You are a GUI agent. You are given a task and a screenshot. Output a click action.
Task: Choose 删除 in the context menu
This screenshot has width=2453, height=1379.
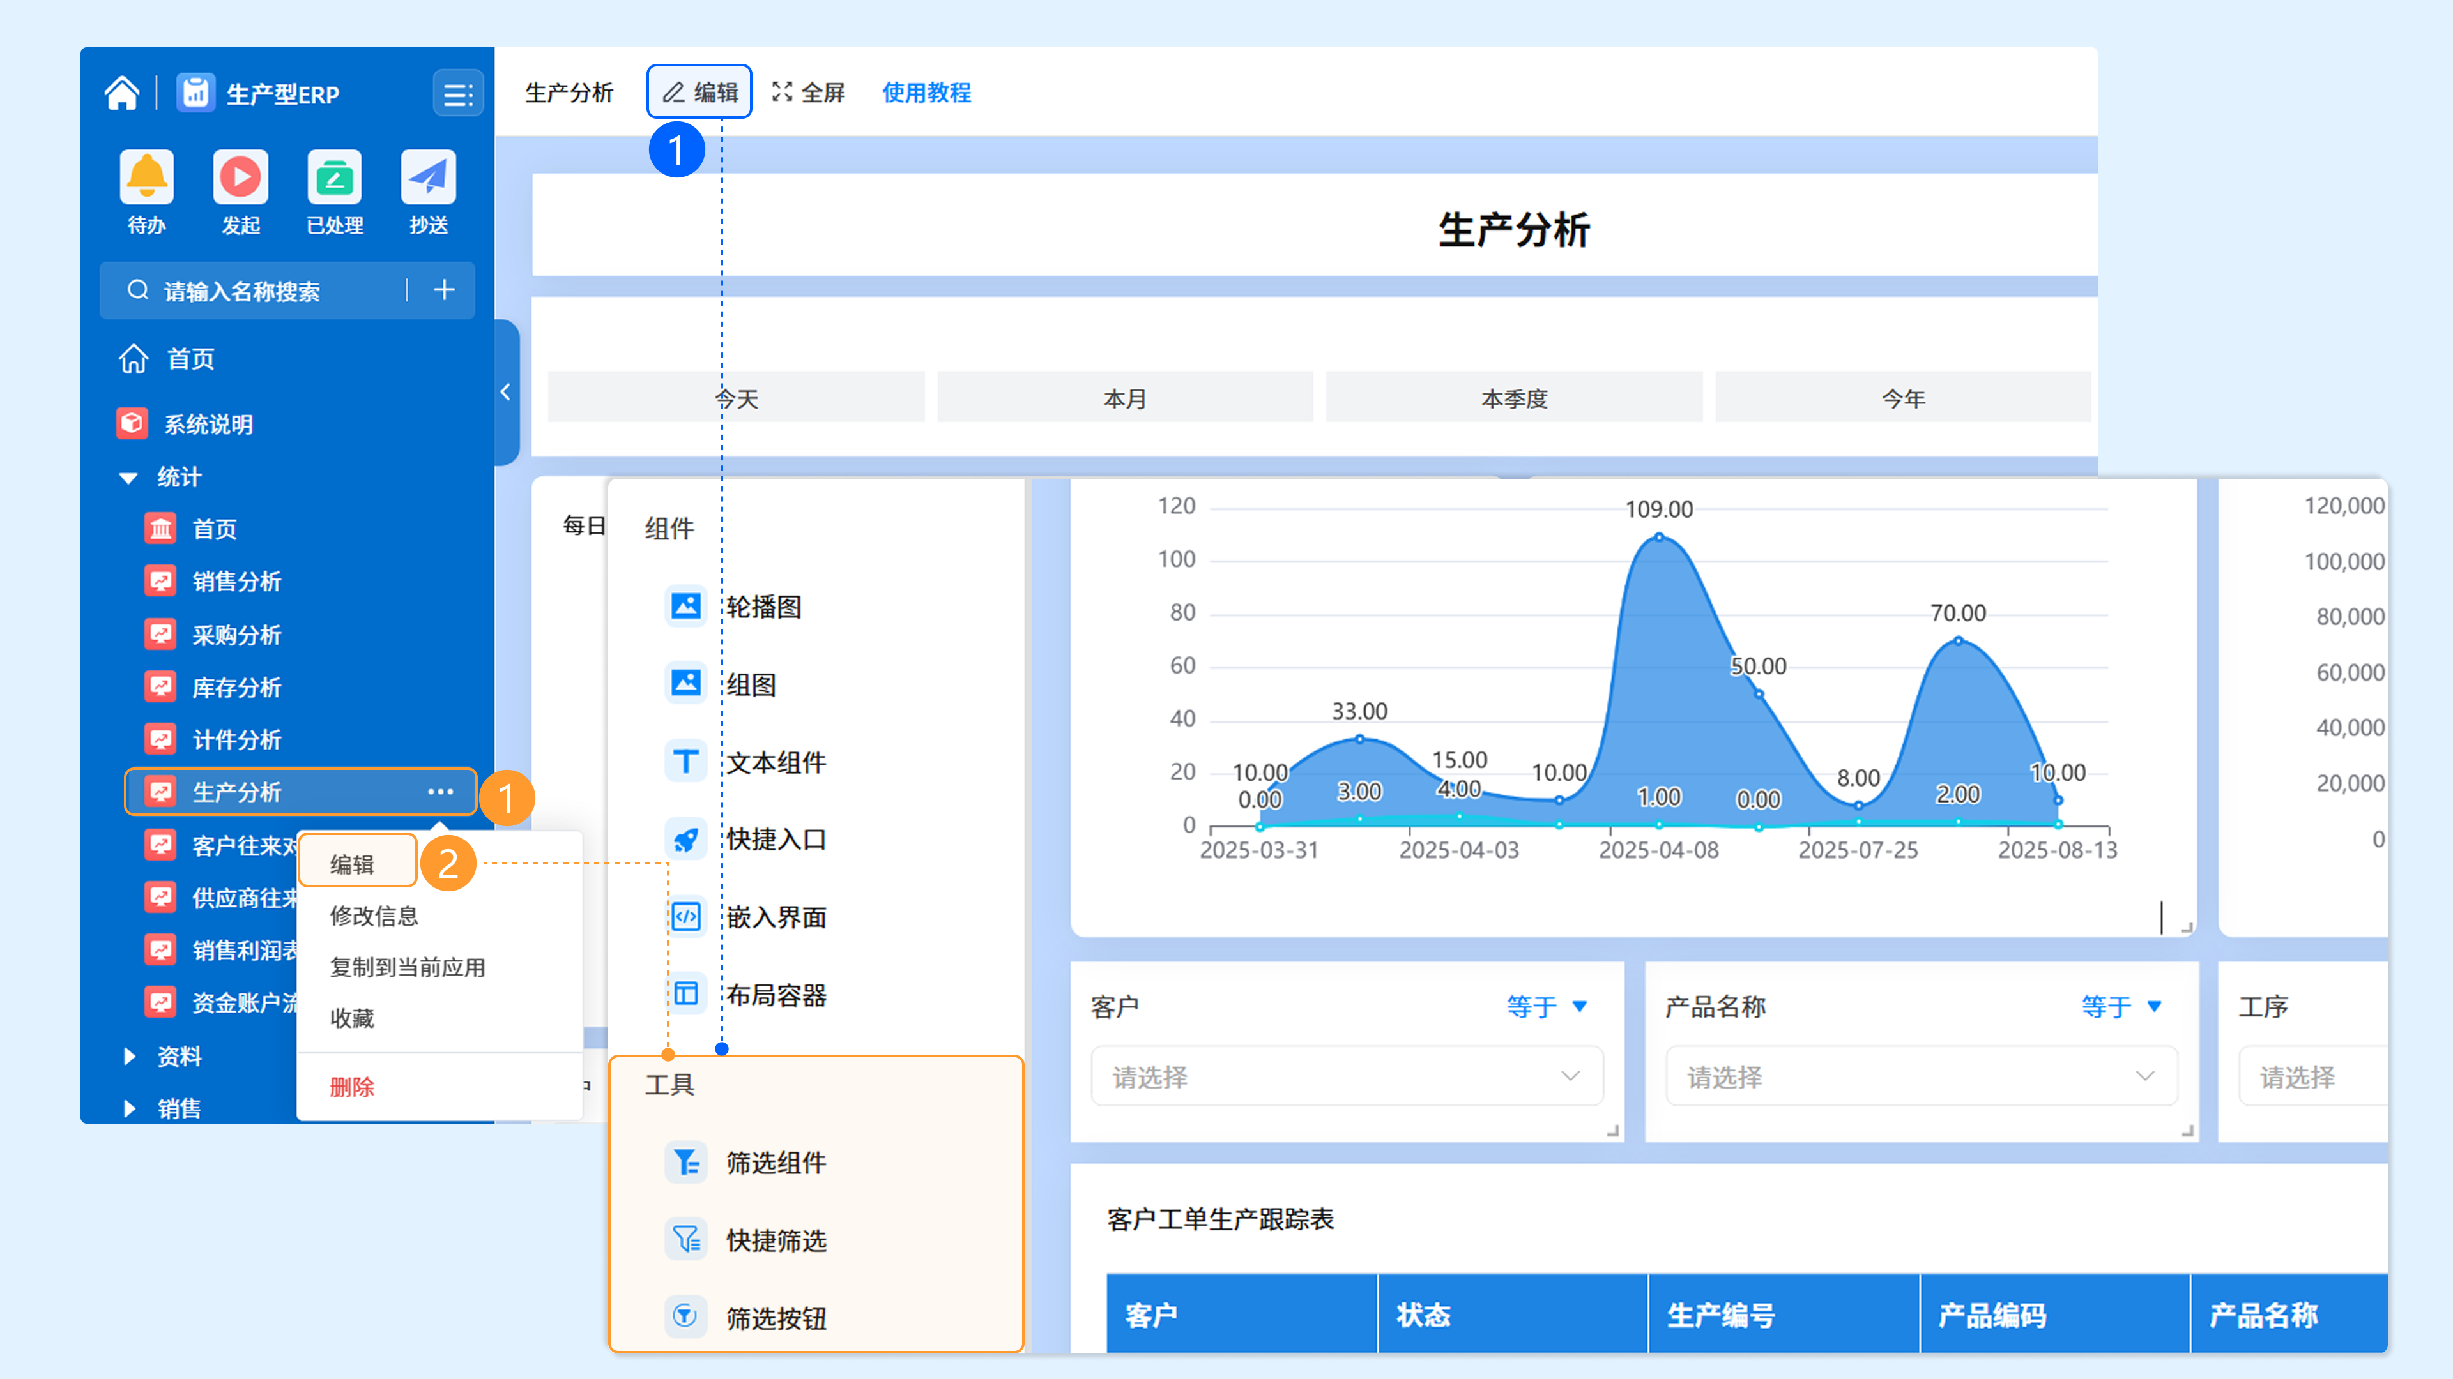click(351, 1087)
